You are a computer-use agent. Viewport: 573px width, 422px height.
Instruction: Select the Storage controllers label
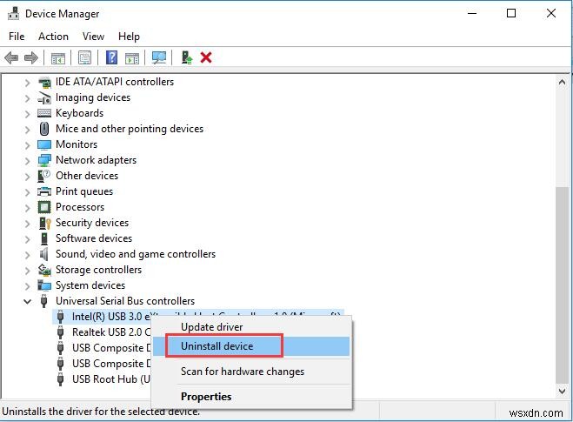coord(98,270)
